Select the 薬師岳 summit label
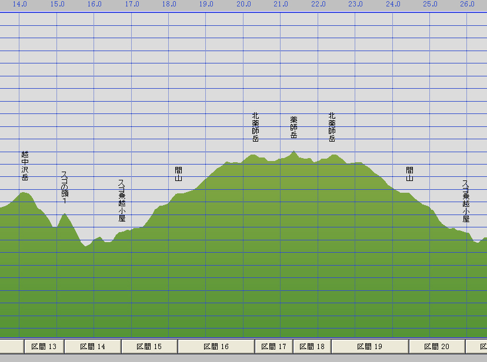This screenshot has height=362, width=487. (293, 127)
